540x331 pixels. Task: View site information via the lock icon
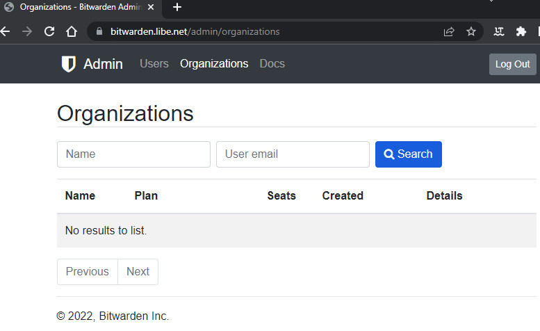pyautogui.click(x=98, y=31)
